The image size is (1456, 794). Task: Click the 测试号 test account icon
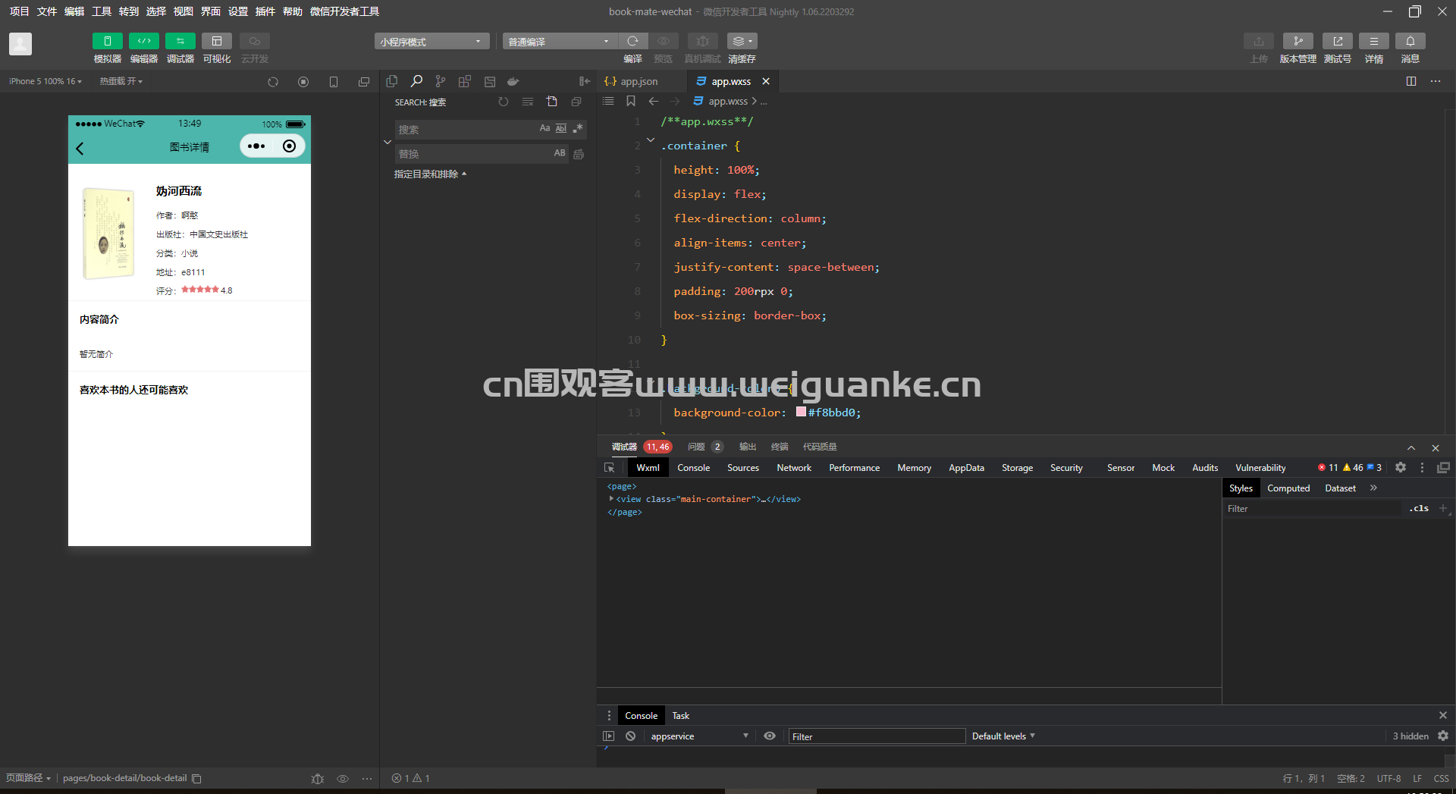tap(1338, 41)
